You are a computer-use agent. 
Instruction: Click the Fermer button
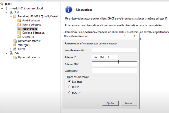coord(128,103)
